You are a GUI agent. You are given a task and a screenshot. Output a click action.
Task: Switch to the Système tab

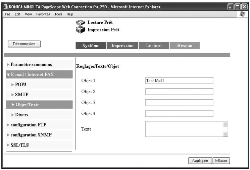91,46
